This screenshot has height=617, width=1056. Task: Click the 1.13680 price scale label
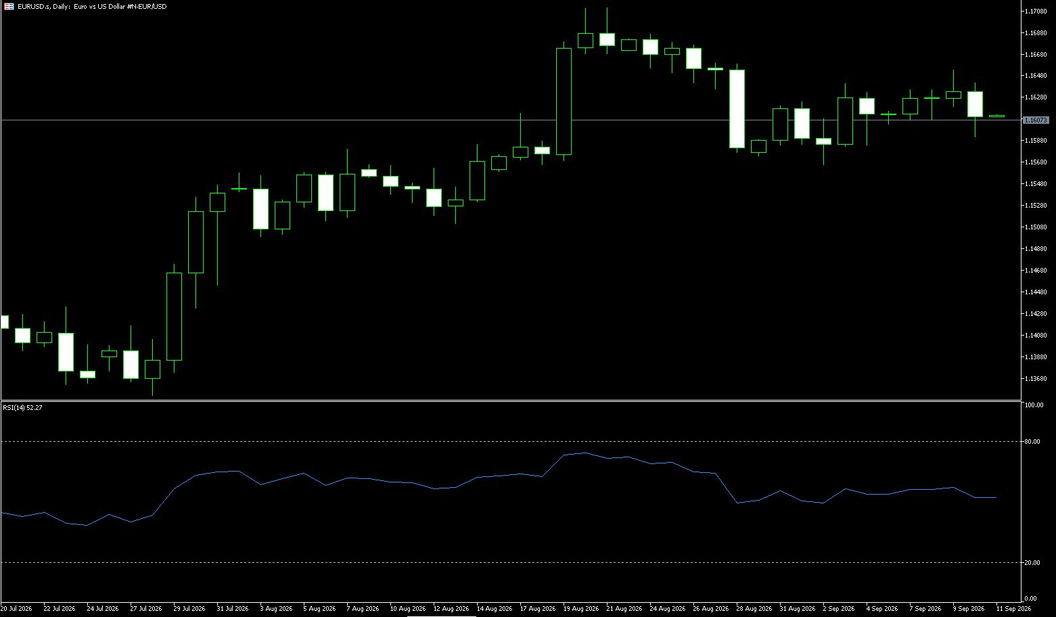(x=1036, y=379)
